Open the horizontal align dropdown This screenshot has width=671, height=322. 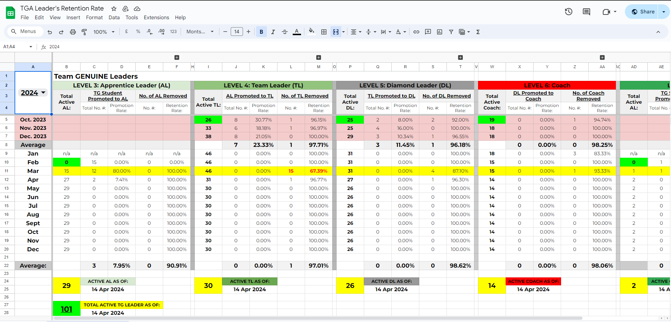356,32
